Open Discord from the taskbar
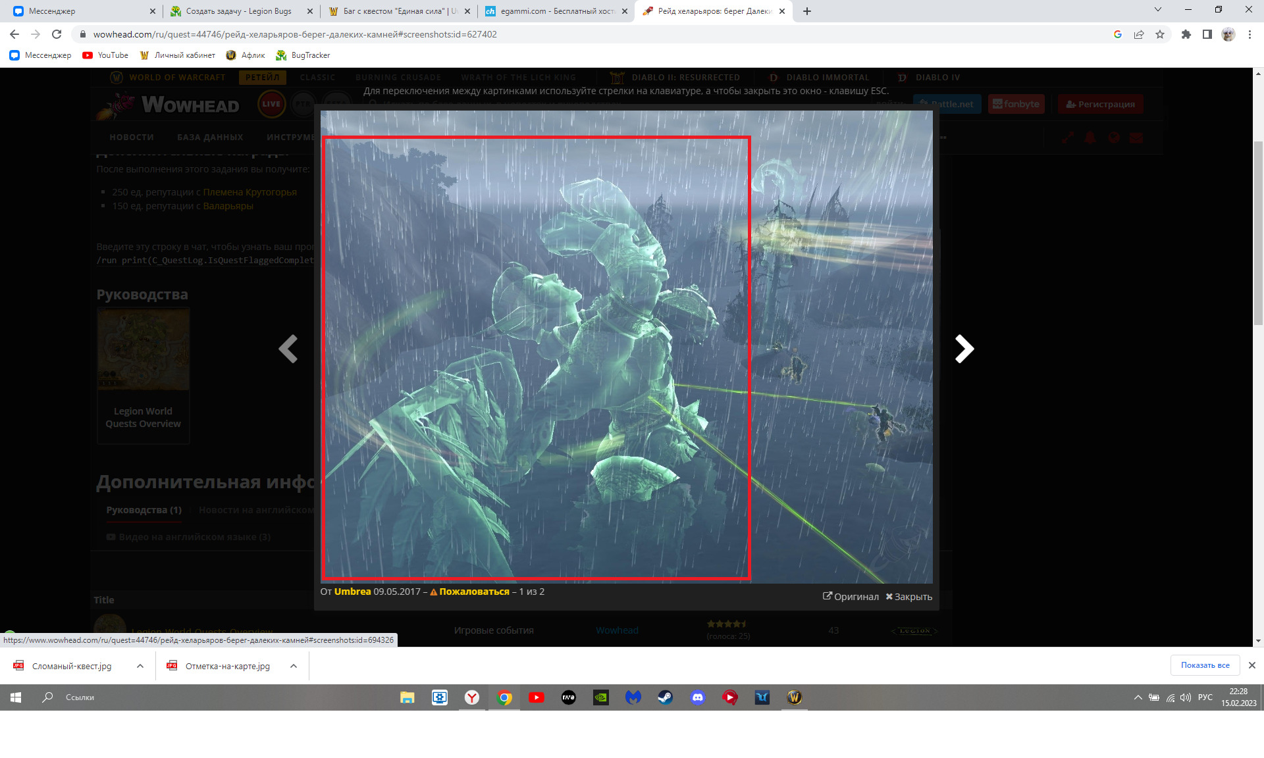Image resolution: width=1264 pixels, height=758 pixels. 697,697
